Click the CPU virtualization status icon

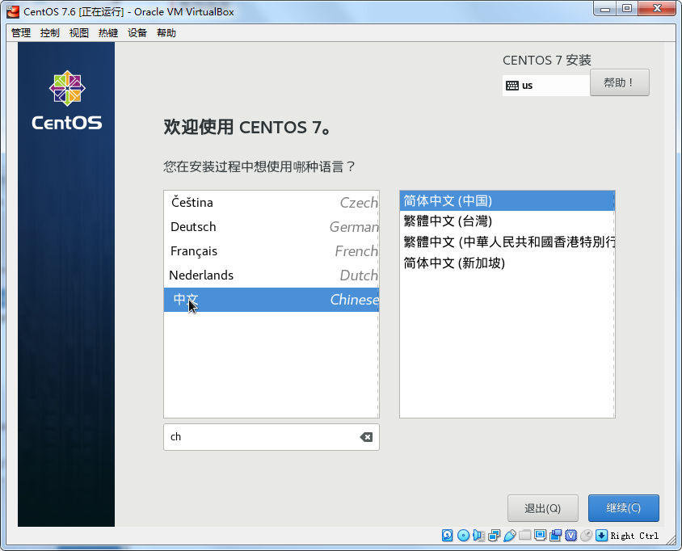point(570,536)
